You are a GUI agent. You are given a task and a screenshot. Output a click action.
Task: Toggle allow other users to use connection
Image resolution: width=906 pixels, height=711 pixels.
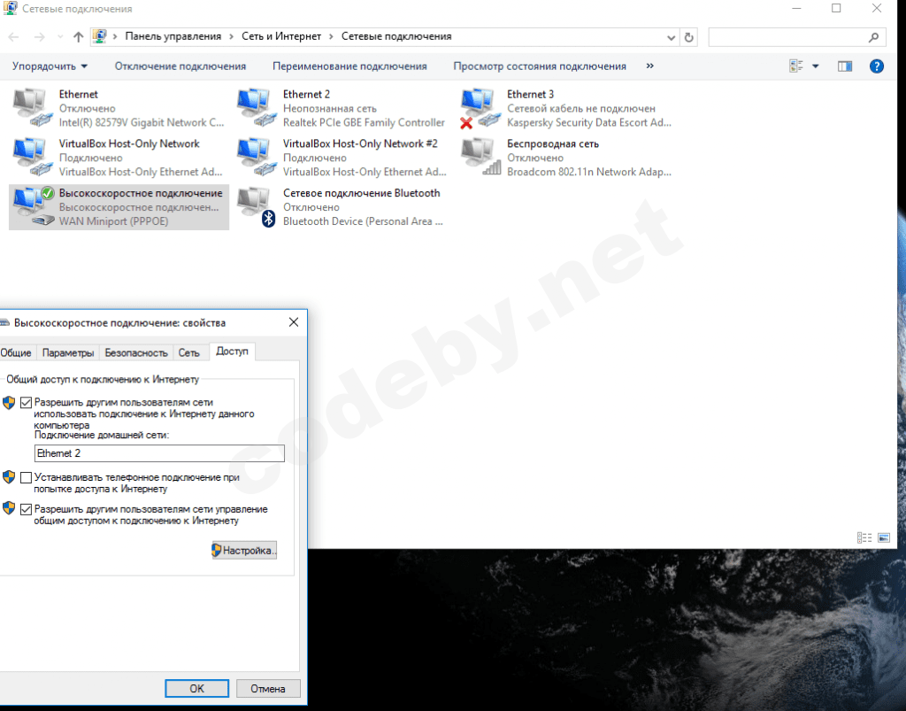(x=26, y=402)
